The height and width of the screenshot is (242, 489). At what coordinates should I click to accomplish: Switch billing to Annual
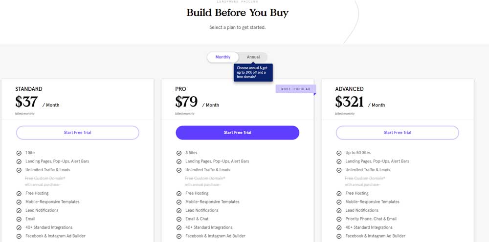tap(253, 57)
